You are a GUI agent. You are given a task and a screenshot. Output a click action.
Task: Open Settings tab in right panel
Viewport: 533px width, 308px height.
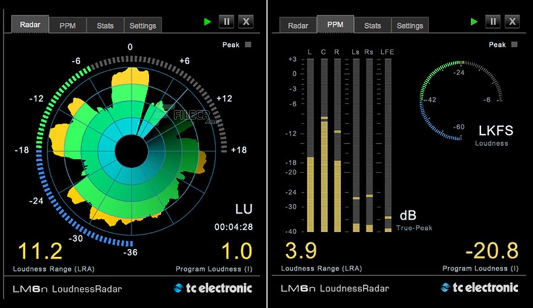410,25
